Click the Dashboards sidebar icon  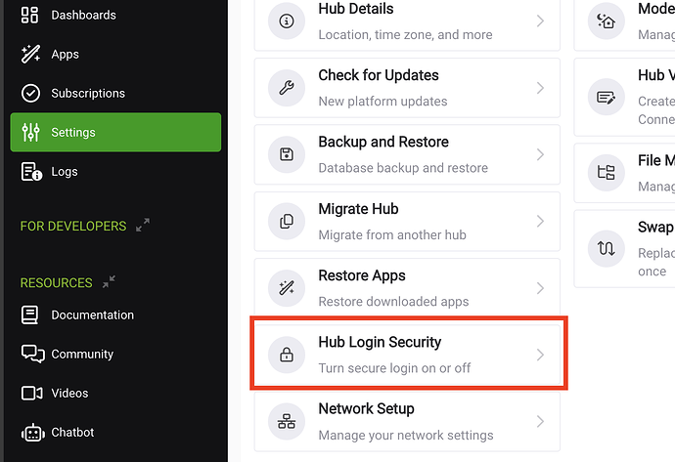coord(30,16)
